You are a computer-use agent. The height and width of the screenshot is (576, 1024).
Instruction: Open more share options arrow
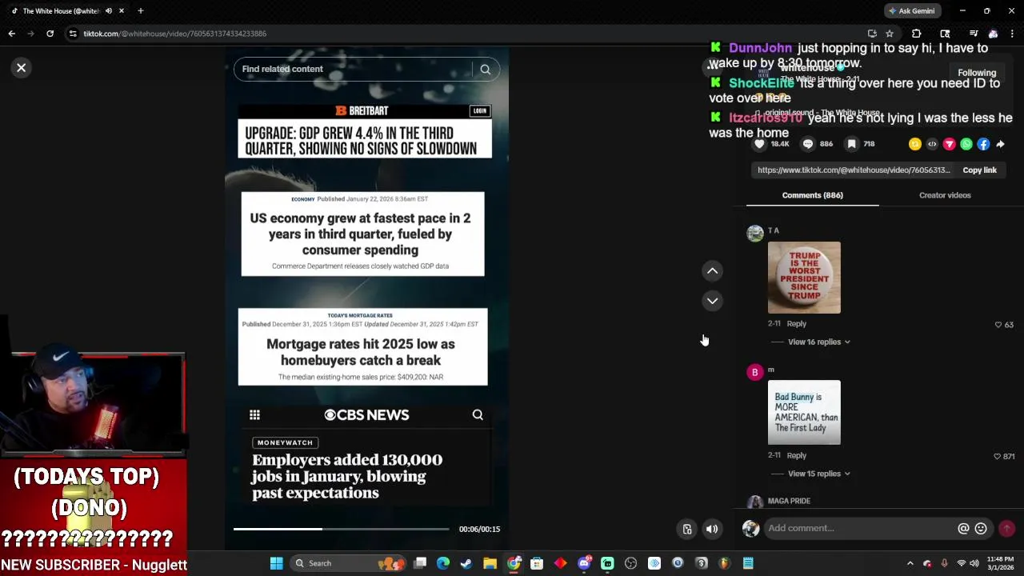[x=1000, y=144]
